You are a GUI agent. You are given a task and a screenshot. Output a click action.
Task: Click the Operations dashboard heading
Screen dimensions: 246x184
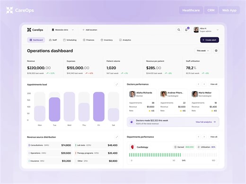point(50,50)
